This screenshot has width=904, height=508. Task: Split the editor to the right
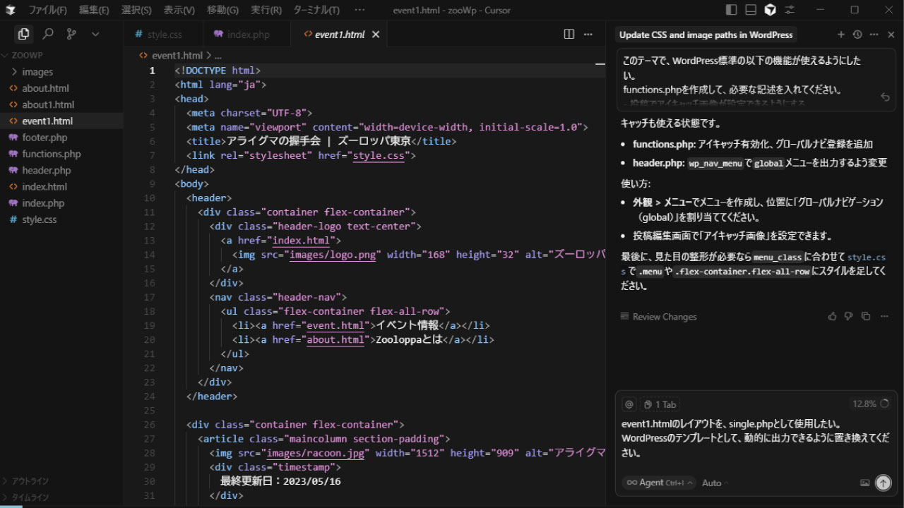point(569,34)
